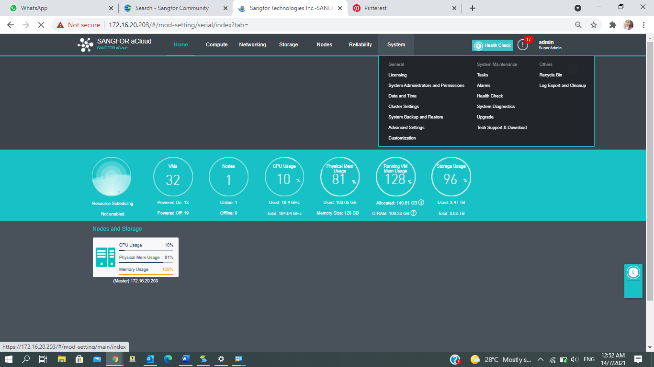Open Windows taskbar search

[26, 359]
